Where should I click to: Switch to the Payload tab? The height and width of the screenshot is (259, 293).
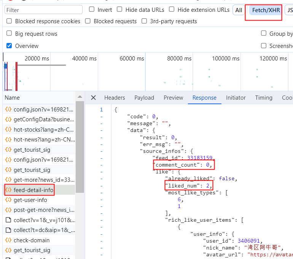[x=144, y=98]
